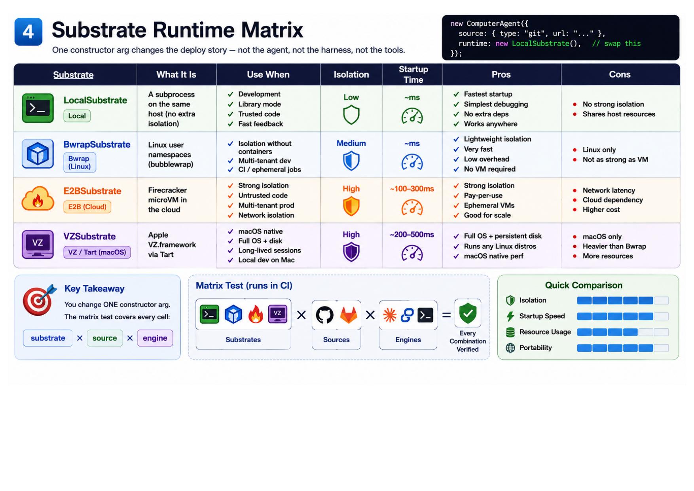Click the E2BSubstrate startup time gauge icon
The width and height of the screenshot is (694, 491).
click(412, 208)
